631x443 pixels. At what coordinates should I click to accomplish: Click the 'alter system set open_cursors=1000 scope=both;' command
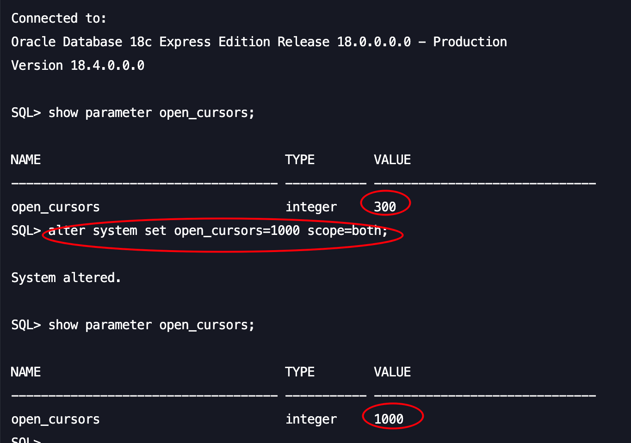[218, 230]
